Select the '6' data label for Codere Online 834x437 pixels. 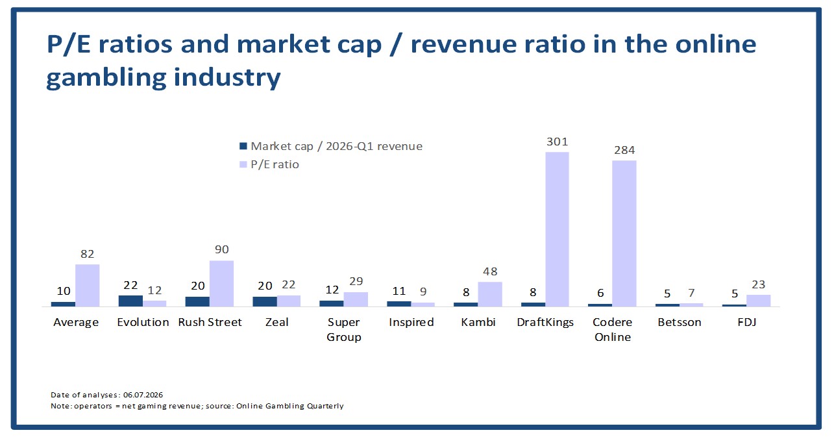click(600, 293)
